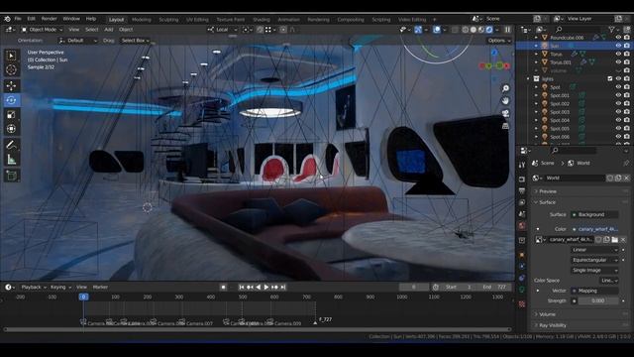This screenshot has height=357, width=634.
Task: Toggle the Show Gizmo button
Action: click(x=418, y=30)
